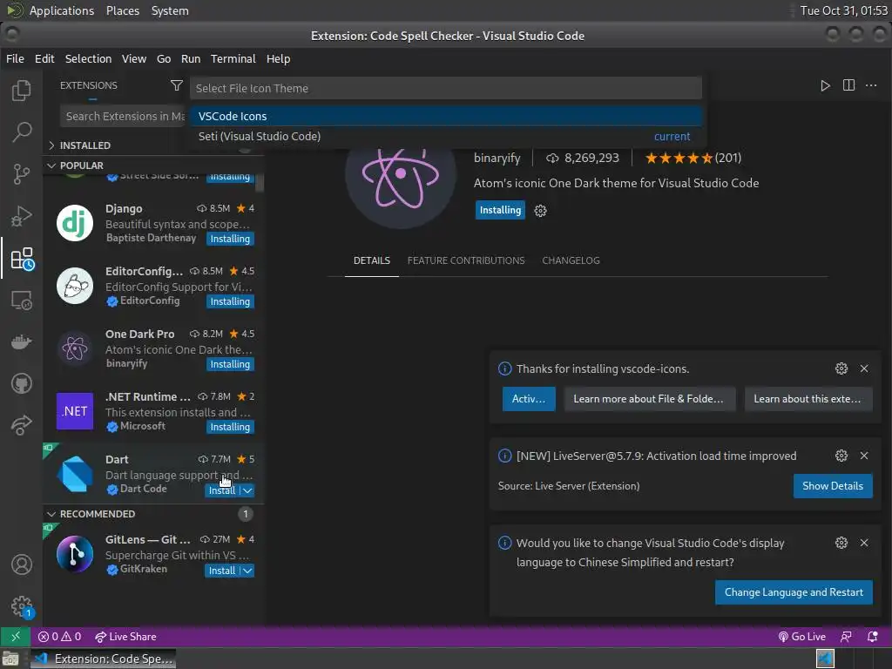Install the GitLens extension
892x669 pixels.
222,571
